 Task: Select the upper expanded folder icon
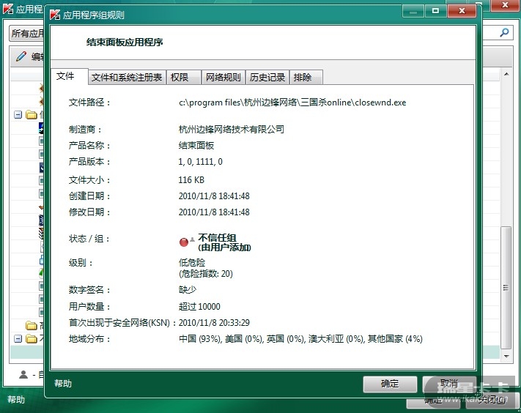point(32,115)
